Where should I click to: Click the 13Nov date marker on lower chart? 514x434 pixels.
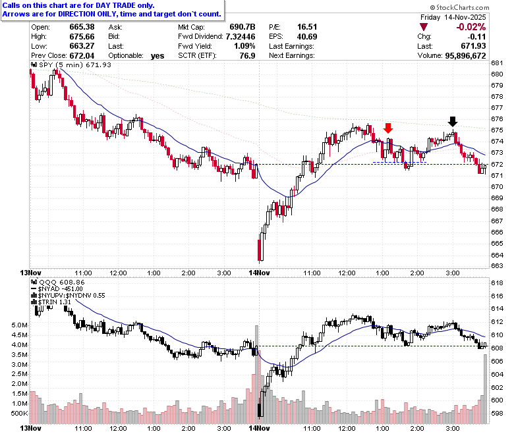(30, 428)
